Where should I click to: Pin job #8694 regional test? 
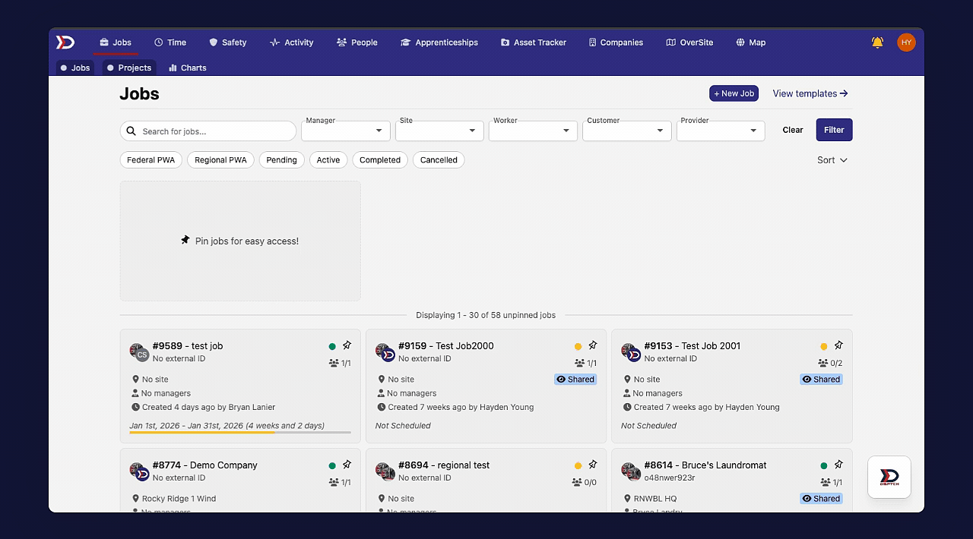tap(593, 465)
